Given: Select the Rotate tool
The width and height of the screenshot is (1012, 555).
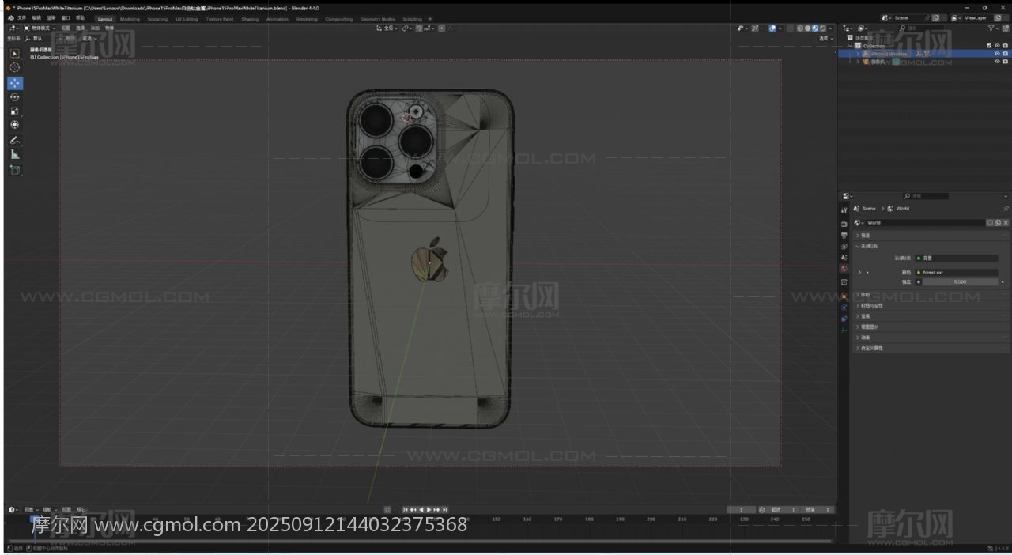Looking at the screenshot, I should click(14, 97).
